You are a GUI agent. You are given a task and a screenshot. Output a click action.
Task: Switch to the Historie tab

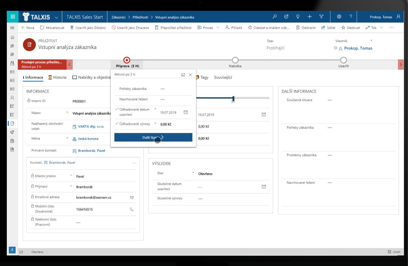58,77
